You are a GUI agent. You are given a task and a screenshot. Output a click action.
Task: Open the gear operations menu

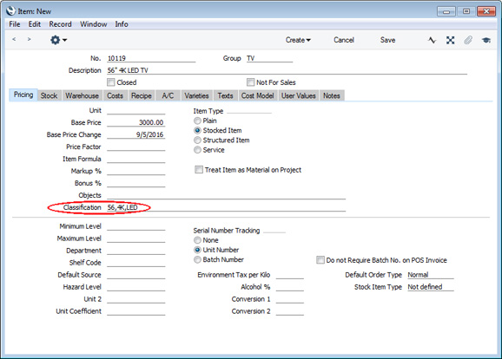coord(58,40)
